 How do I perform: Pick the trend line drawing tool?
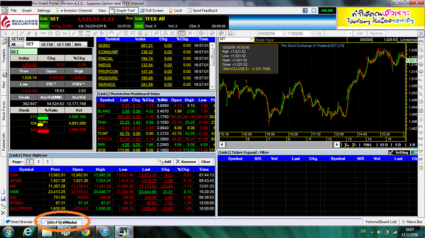point(21,33)
